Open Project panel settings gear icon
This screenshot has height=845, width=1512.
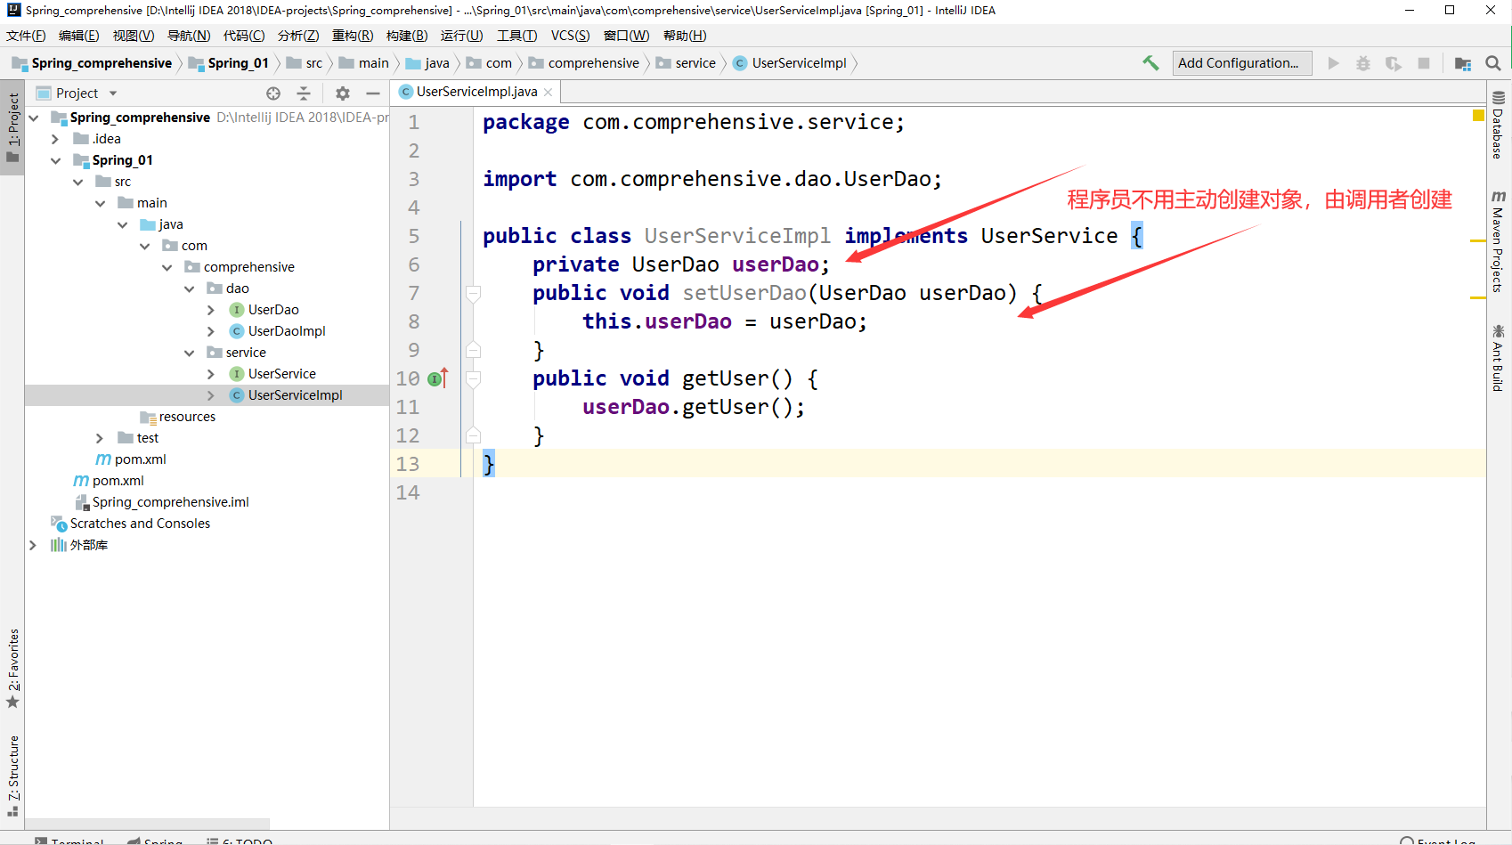pyautogui.click(x=343, y=93)
